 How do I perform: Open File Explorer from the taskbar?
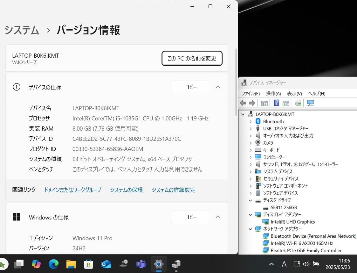(x=71, y=264)
